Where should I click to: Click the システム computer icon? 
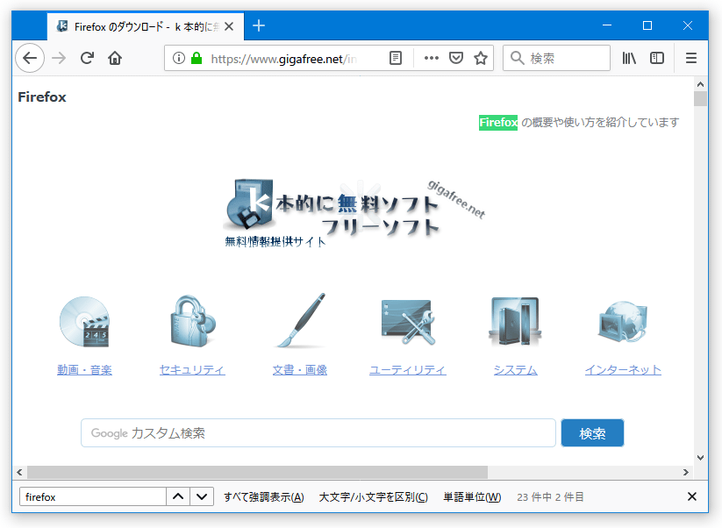pyautogui.click(x=515, y=321)
